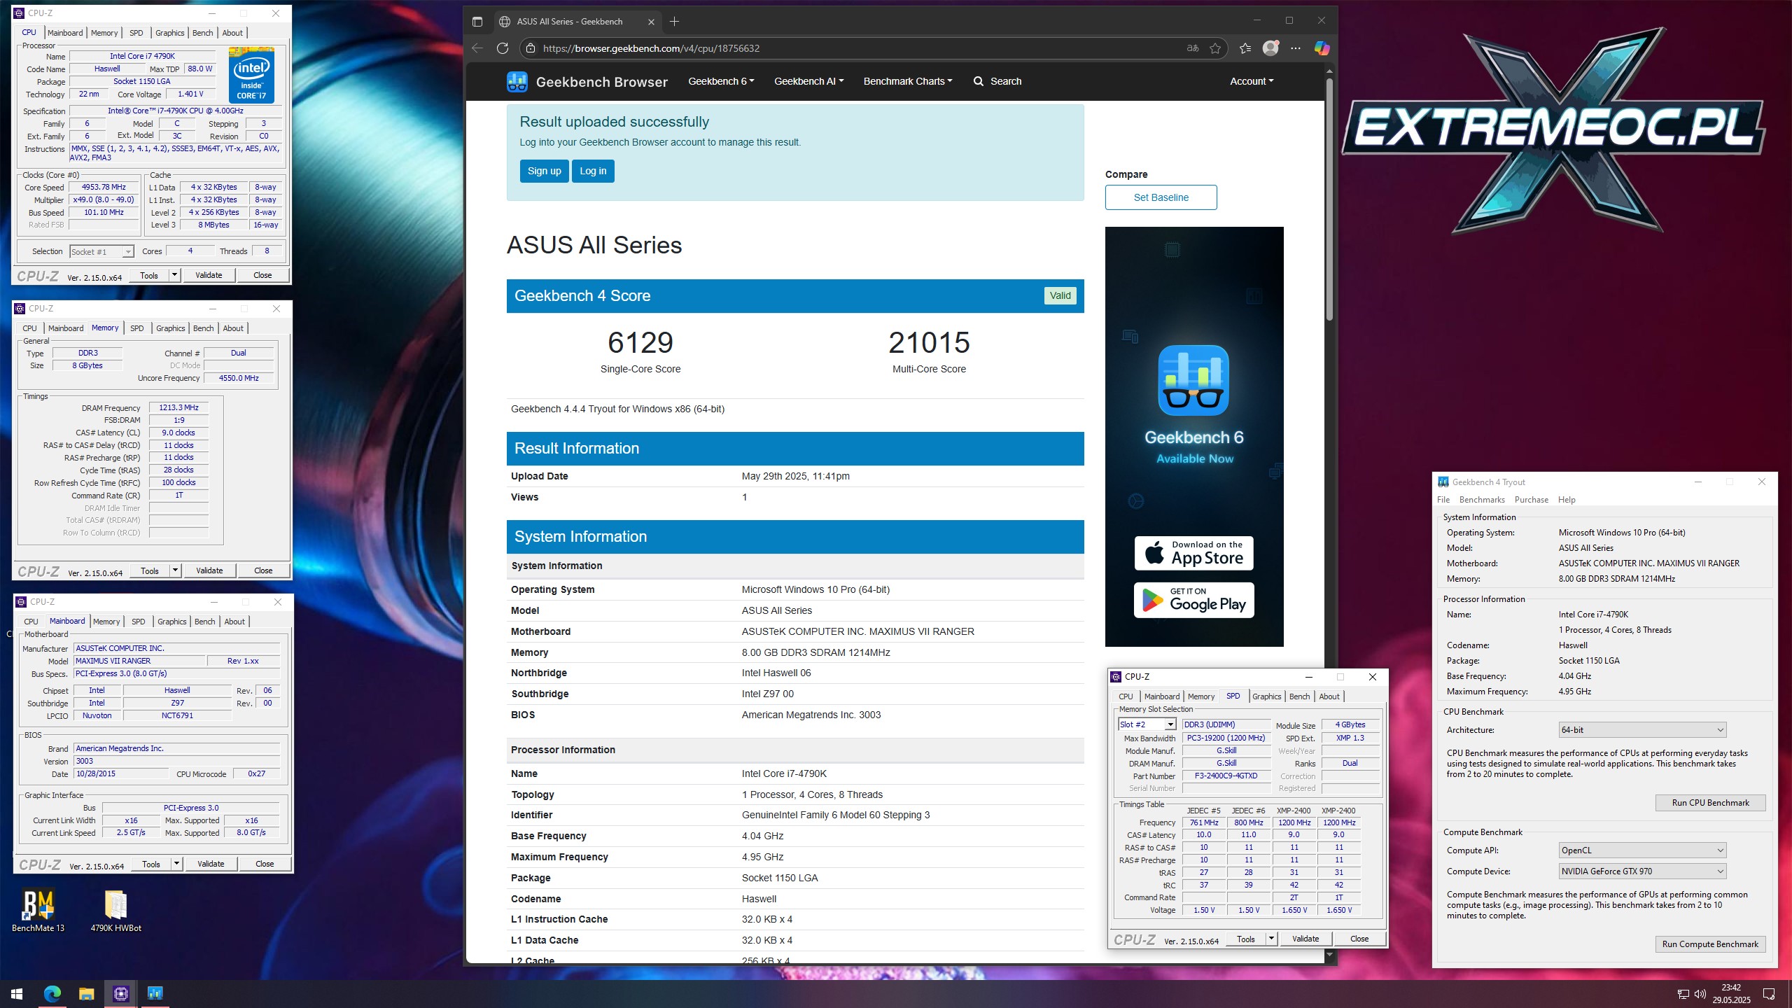The height and width of the screenshot is (1008, 1792).
Task: Open Edge settings and more menu
Action: 1296,48
